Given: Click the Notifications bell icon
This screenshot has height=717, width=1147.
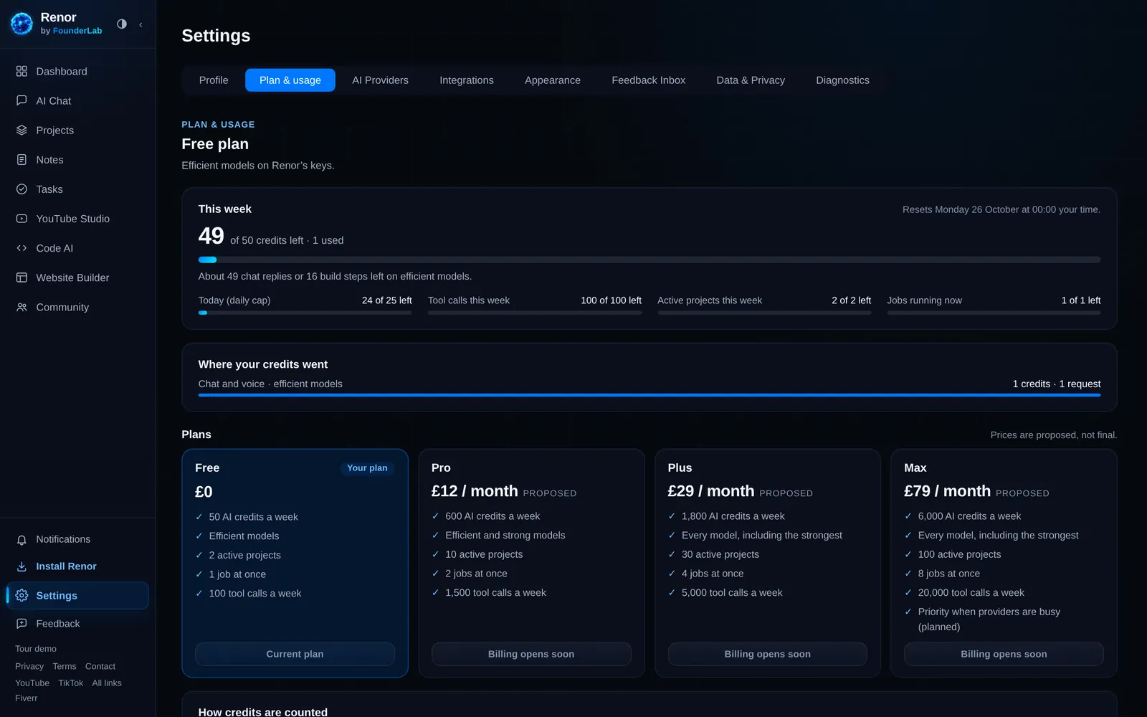Looking at the screenshot, I should coord(22,539).
